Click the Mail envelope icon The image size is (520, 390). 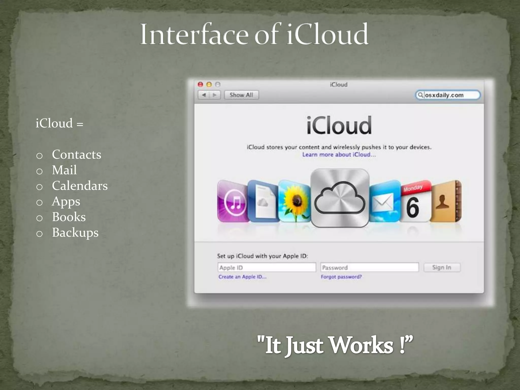pyautogui.click(x=384, y=201)
